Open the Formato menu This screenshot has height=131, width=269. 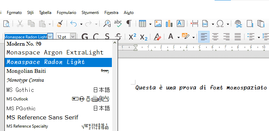click(14, 13)
